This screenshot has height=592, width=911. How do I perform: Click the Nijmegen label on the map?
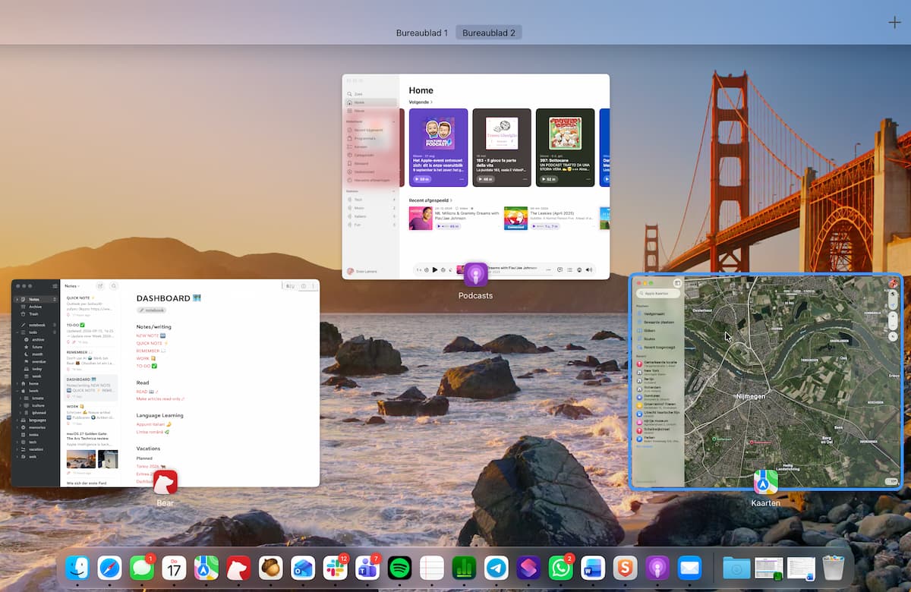(750, 396)
